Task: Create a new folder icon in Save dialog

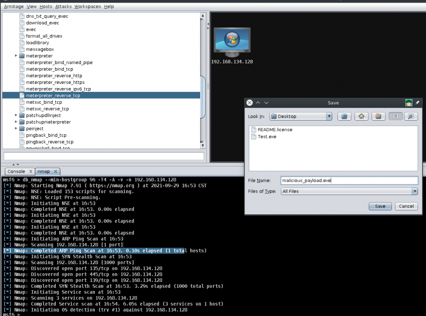Action: coord(379,116)
